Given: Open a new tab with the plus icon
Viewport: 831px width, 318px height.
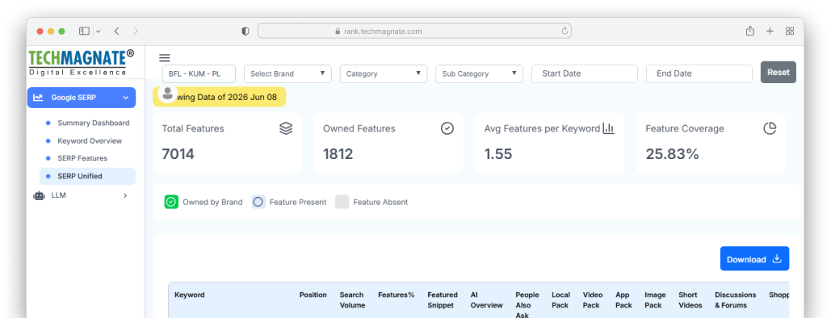Looking at the screenshot, I should click(x=770, y=31).
